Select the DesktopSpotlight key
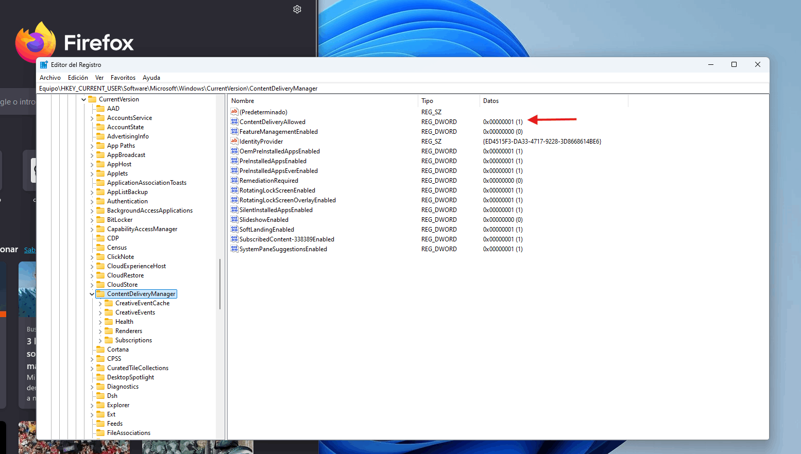The width and height of the screenshot is (801, 454). tap(130, 377)
